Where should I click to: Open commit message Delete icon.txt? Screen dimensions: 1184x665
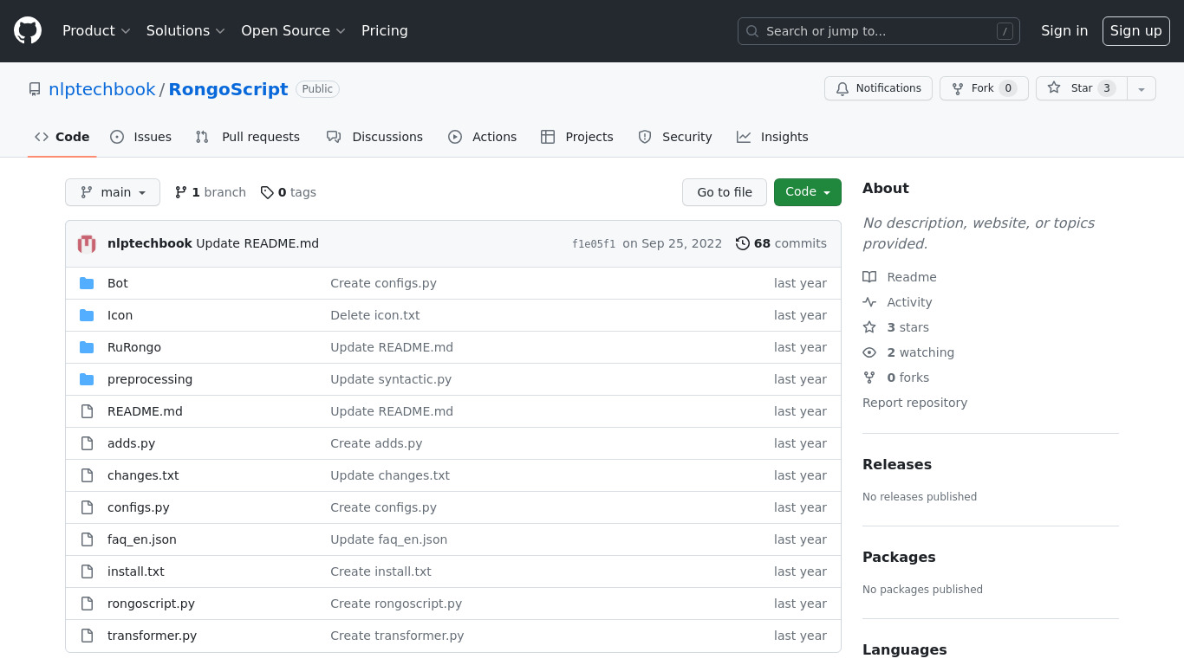pyautogui.click(x=375, y=315)
